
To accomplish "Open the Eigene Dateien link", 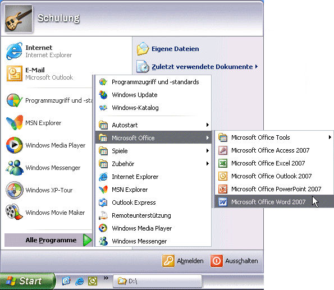I will 175,49.
